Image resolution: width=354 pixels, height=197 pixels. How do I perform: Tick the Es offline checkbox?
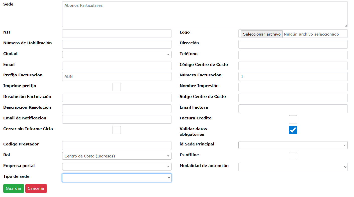click(x=293, y=156)
